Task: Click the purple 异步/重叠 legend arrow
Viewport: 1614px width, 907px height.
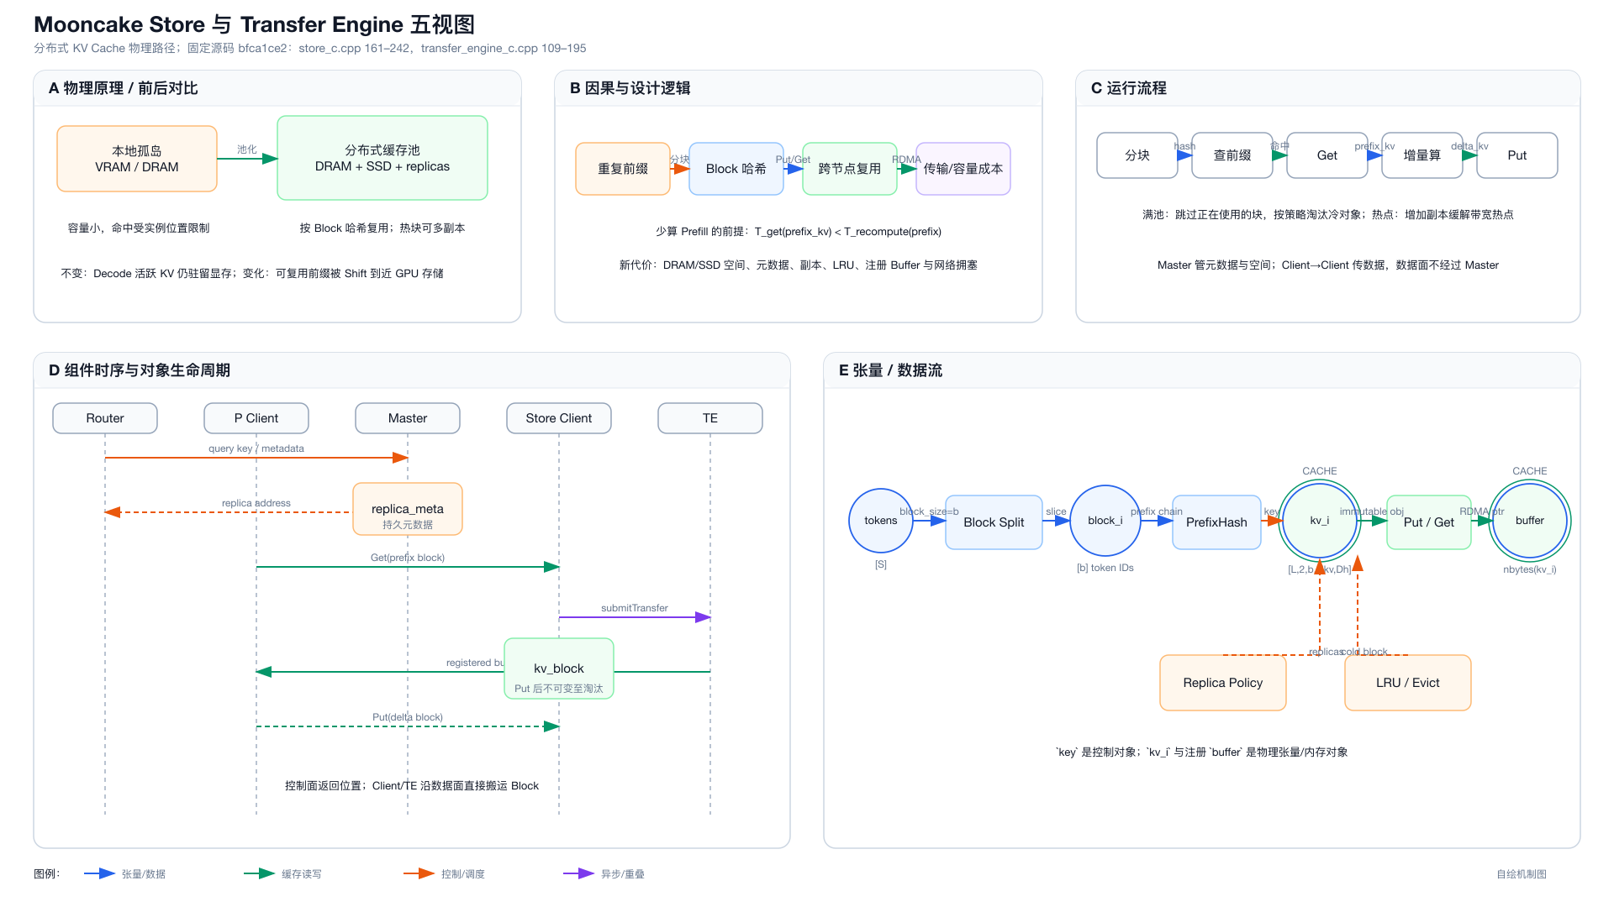Action: point(579,873)
